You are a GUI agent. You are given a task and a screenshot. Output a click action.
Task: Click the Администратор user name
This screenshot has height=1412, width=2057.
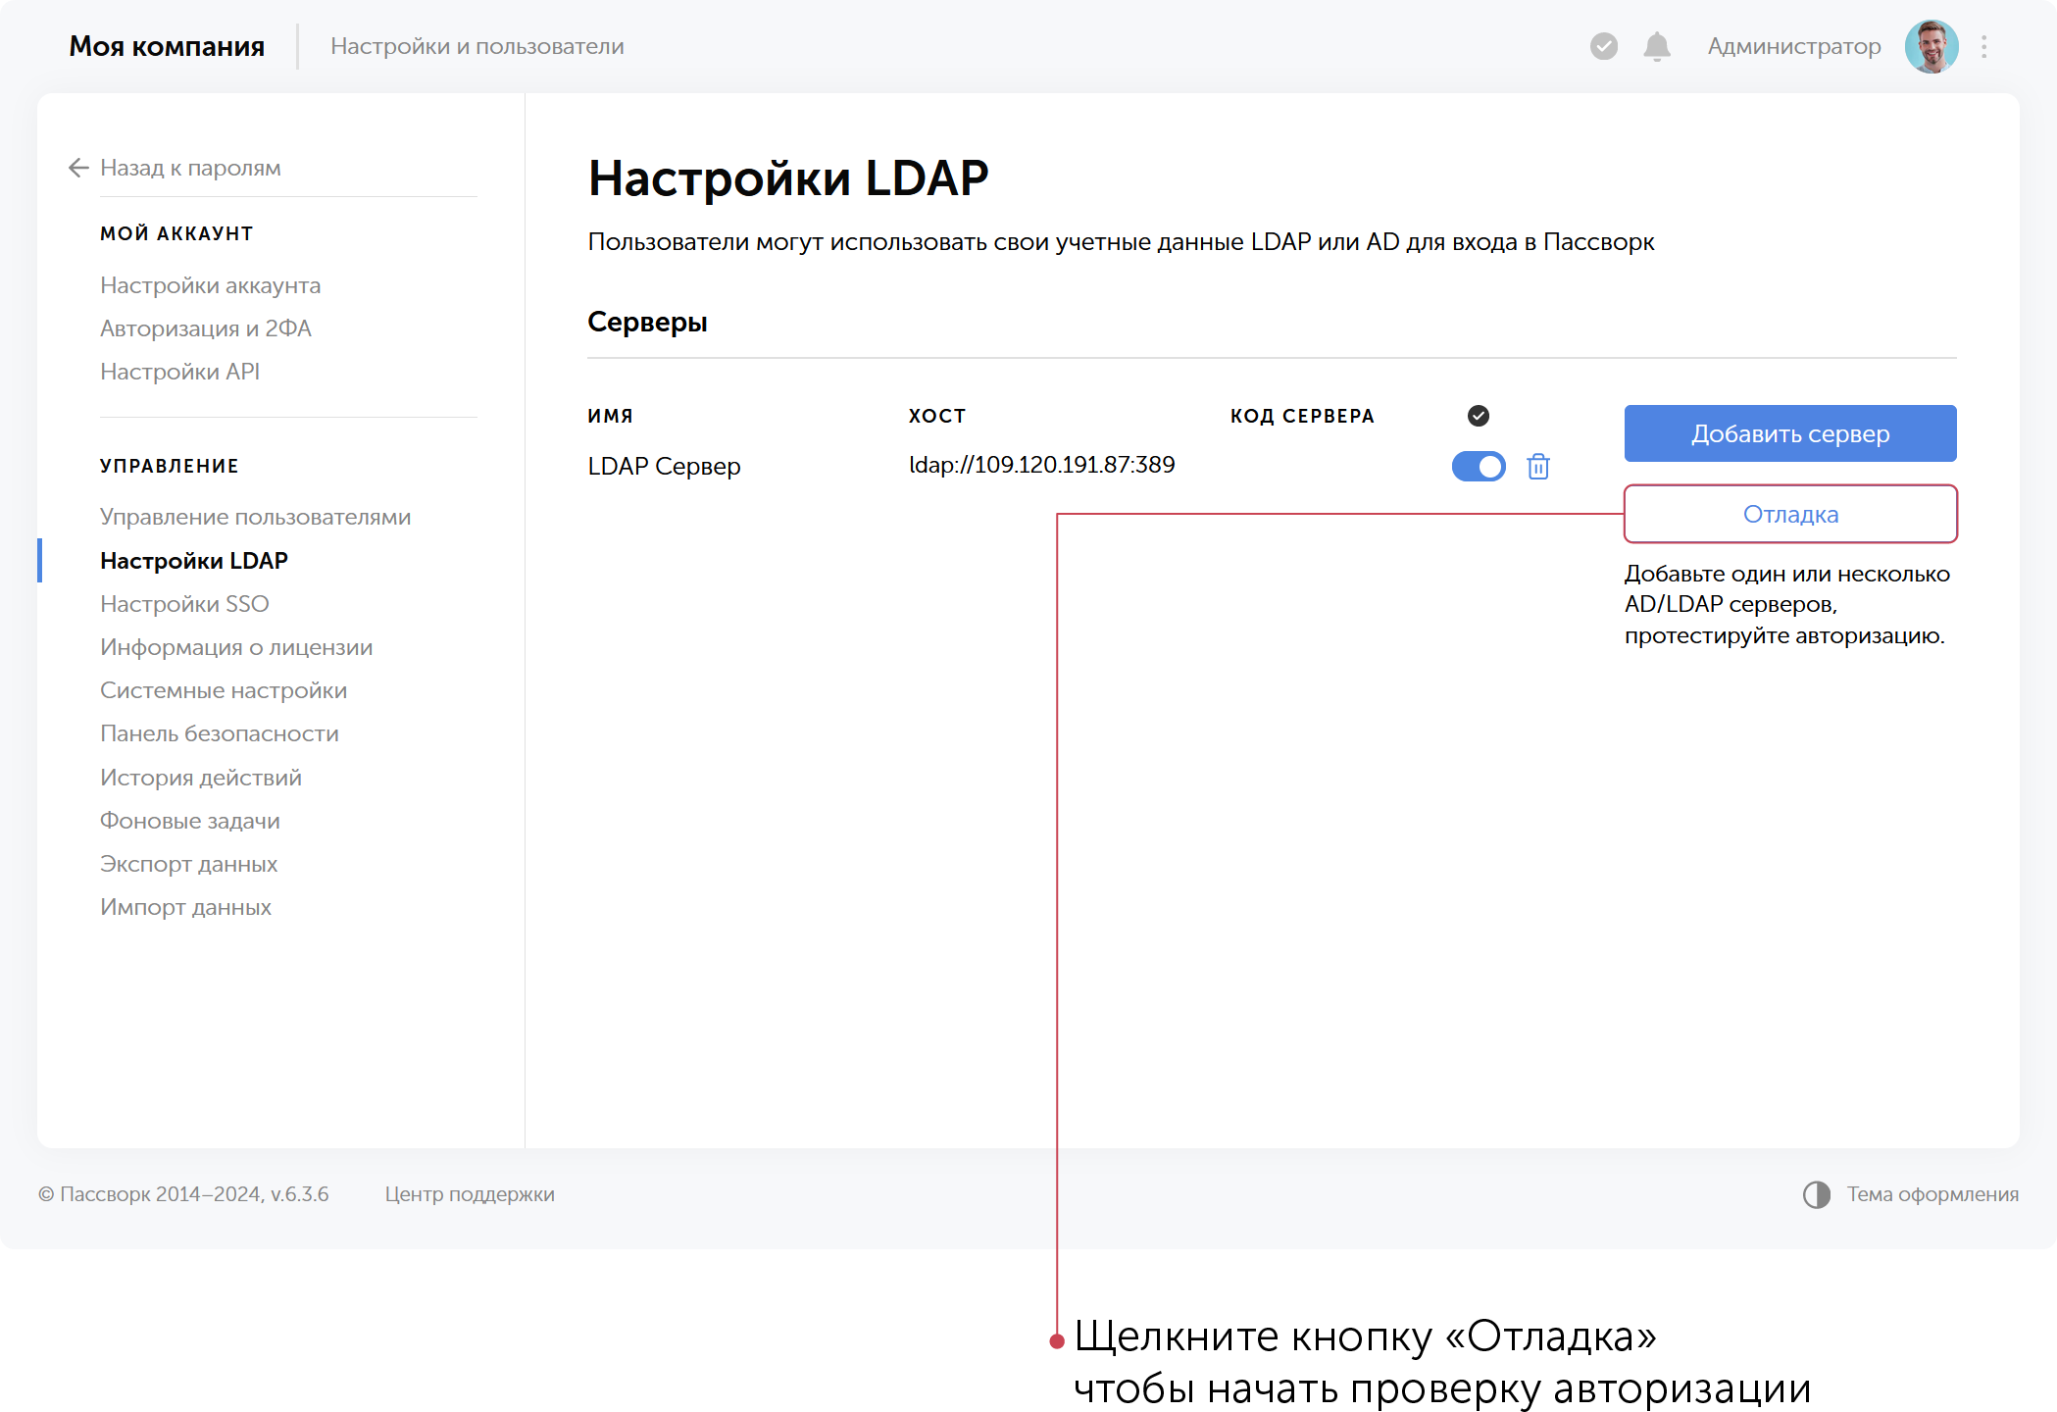1793,46
